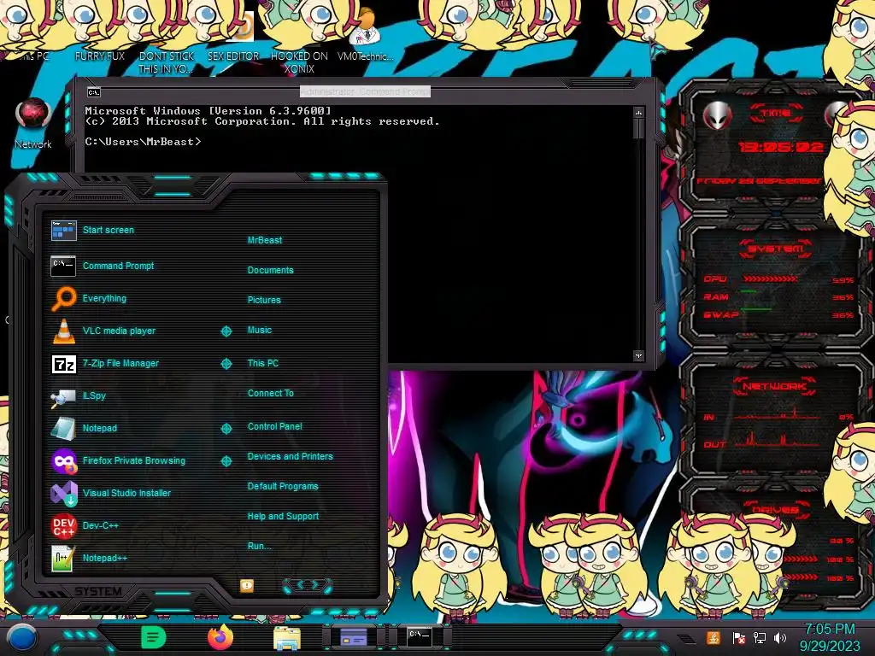Screen dimensions: 875x656
Task: Switch to Command Prompt taskbar button
Action: tap(420, 635)
